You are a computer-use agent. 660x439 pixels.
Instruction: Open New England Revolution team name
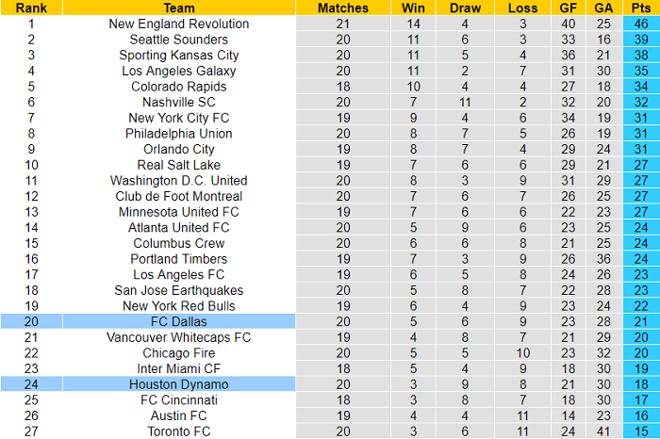(x=179, y=24)
